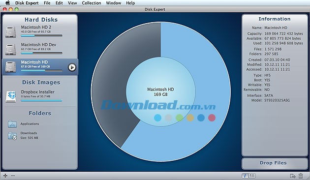Image resolution: width=310 pixels, height=180 pixels.
Task: Click the Created date 07.03.10 04:40
Action: [277, 60]
